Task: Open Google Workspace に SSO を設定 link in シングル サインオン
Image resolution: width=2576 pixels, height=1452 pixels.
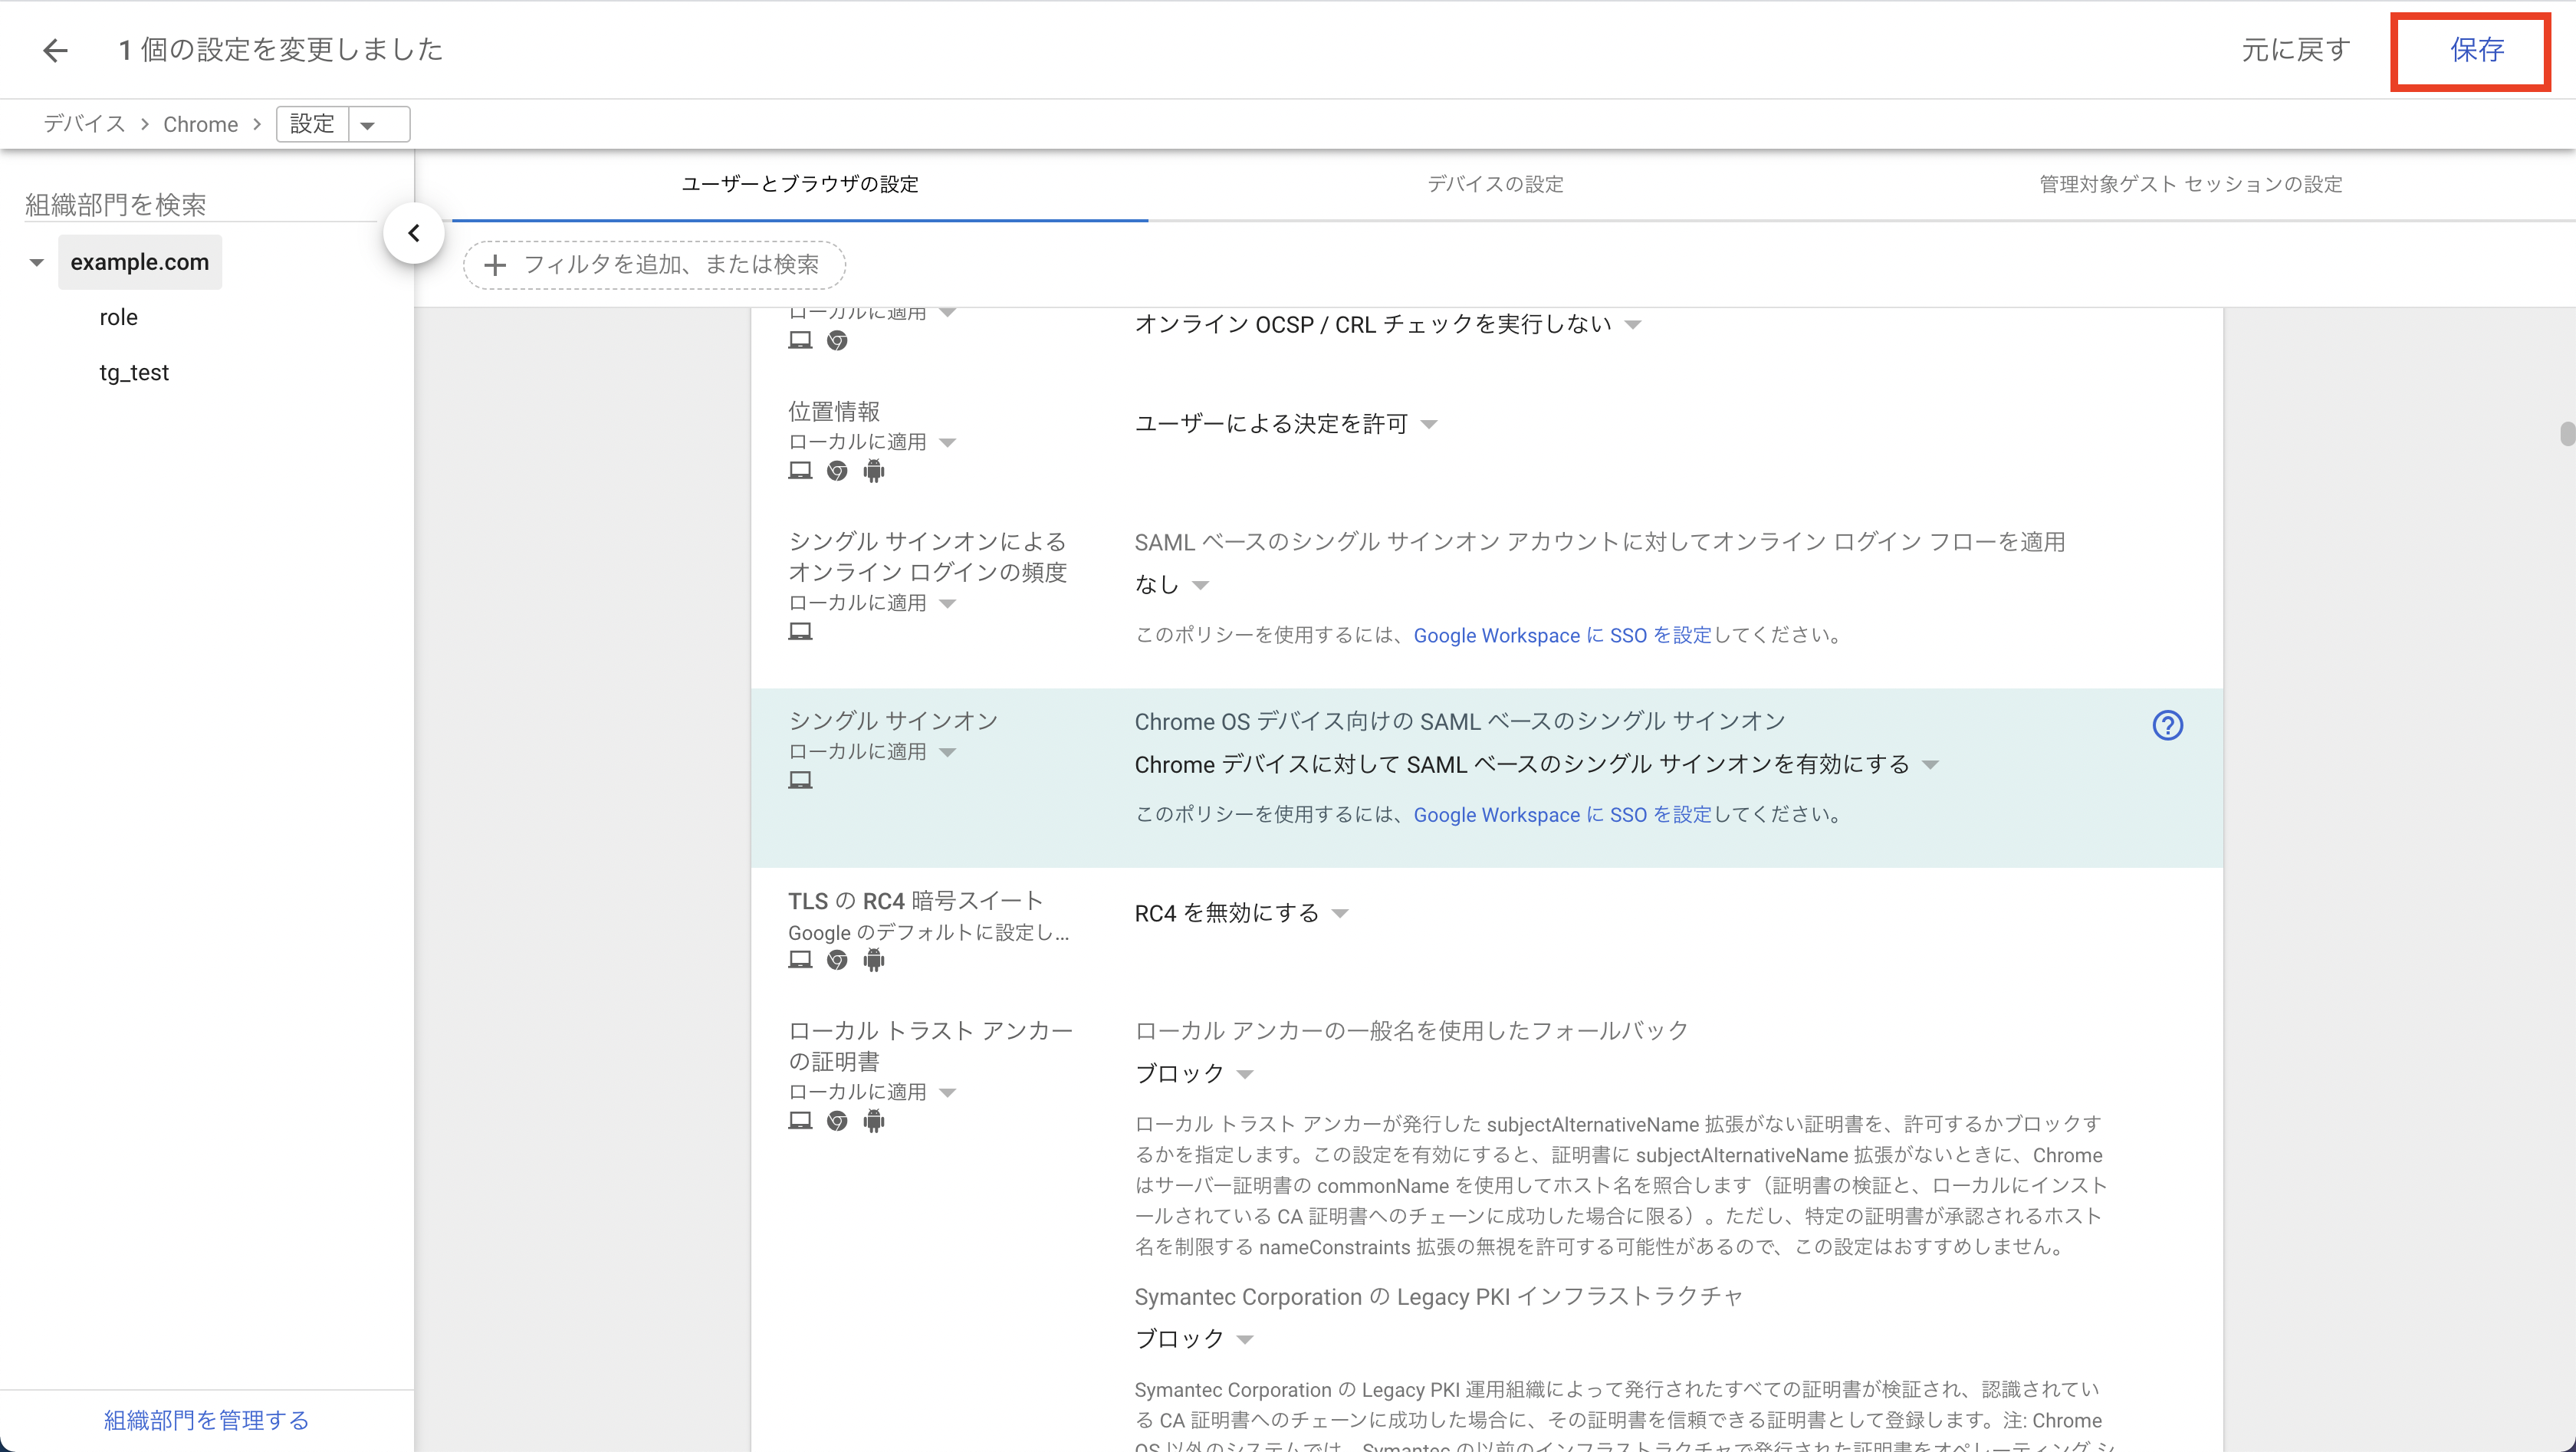Action: tap(1562, 815)
